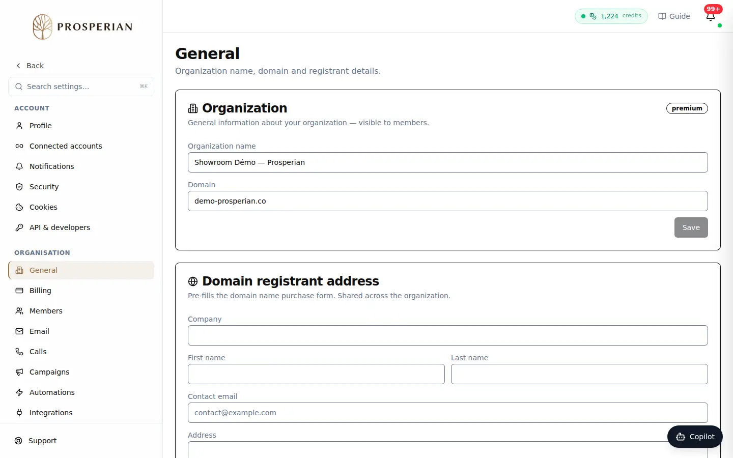
Task: Click the Cookies icon in sidebar
Action: tap(19, 207)
